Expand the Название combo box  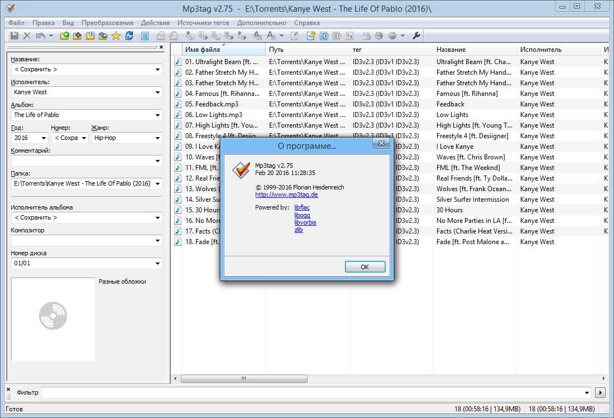(x=157, y=70)
